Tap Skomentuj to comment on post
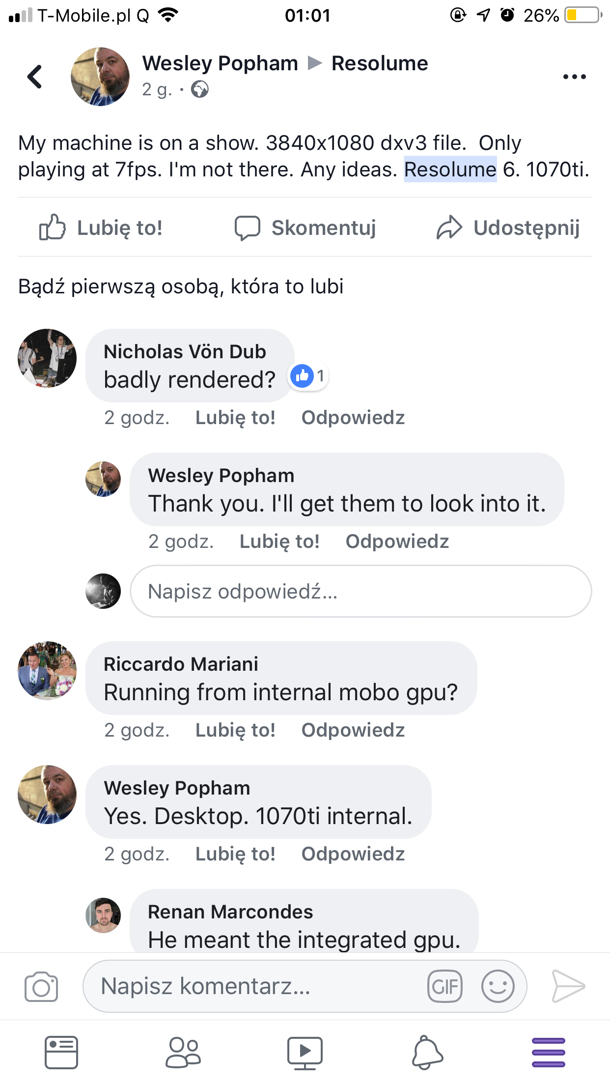This screenshot has height=1085, width=610. pos(305,228)
